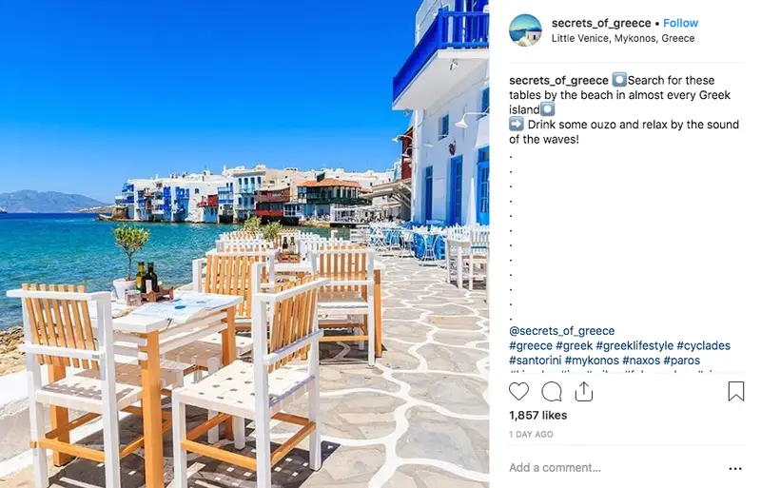View the 1,857 likes list

pyautogui.click(x=537, y=415)
